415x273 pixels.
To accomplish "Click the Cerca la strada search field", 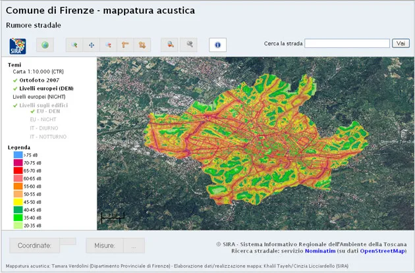I will [347, 43].
